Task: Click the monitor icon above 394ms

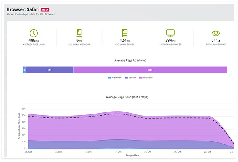Action: [x=170, y=33]
